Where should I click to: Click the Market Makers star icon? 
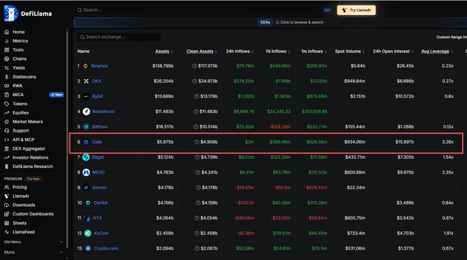7,121
